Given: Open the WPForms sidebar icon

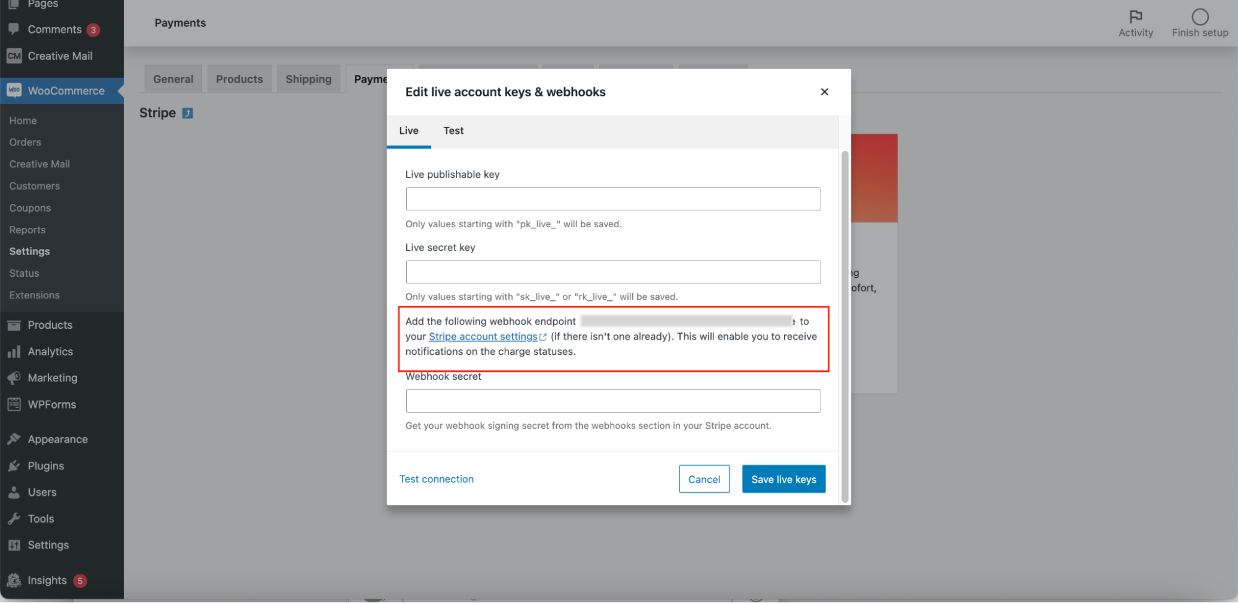Looking at the screenshot, I should [15, 404].
